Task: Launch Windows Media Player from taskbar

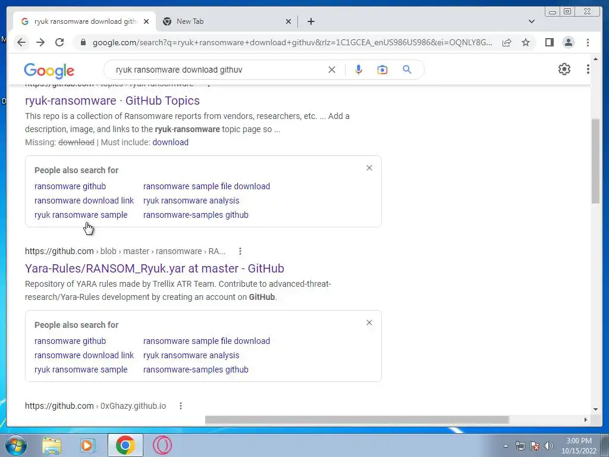Action: (88, 445)
